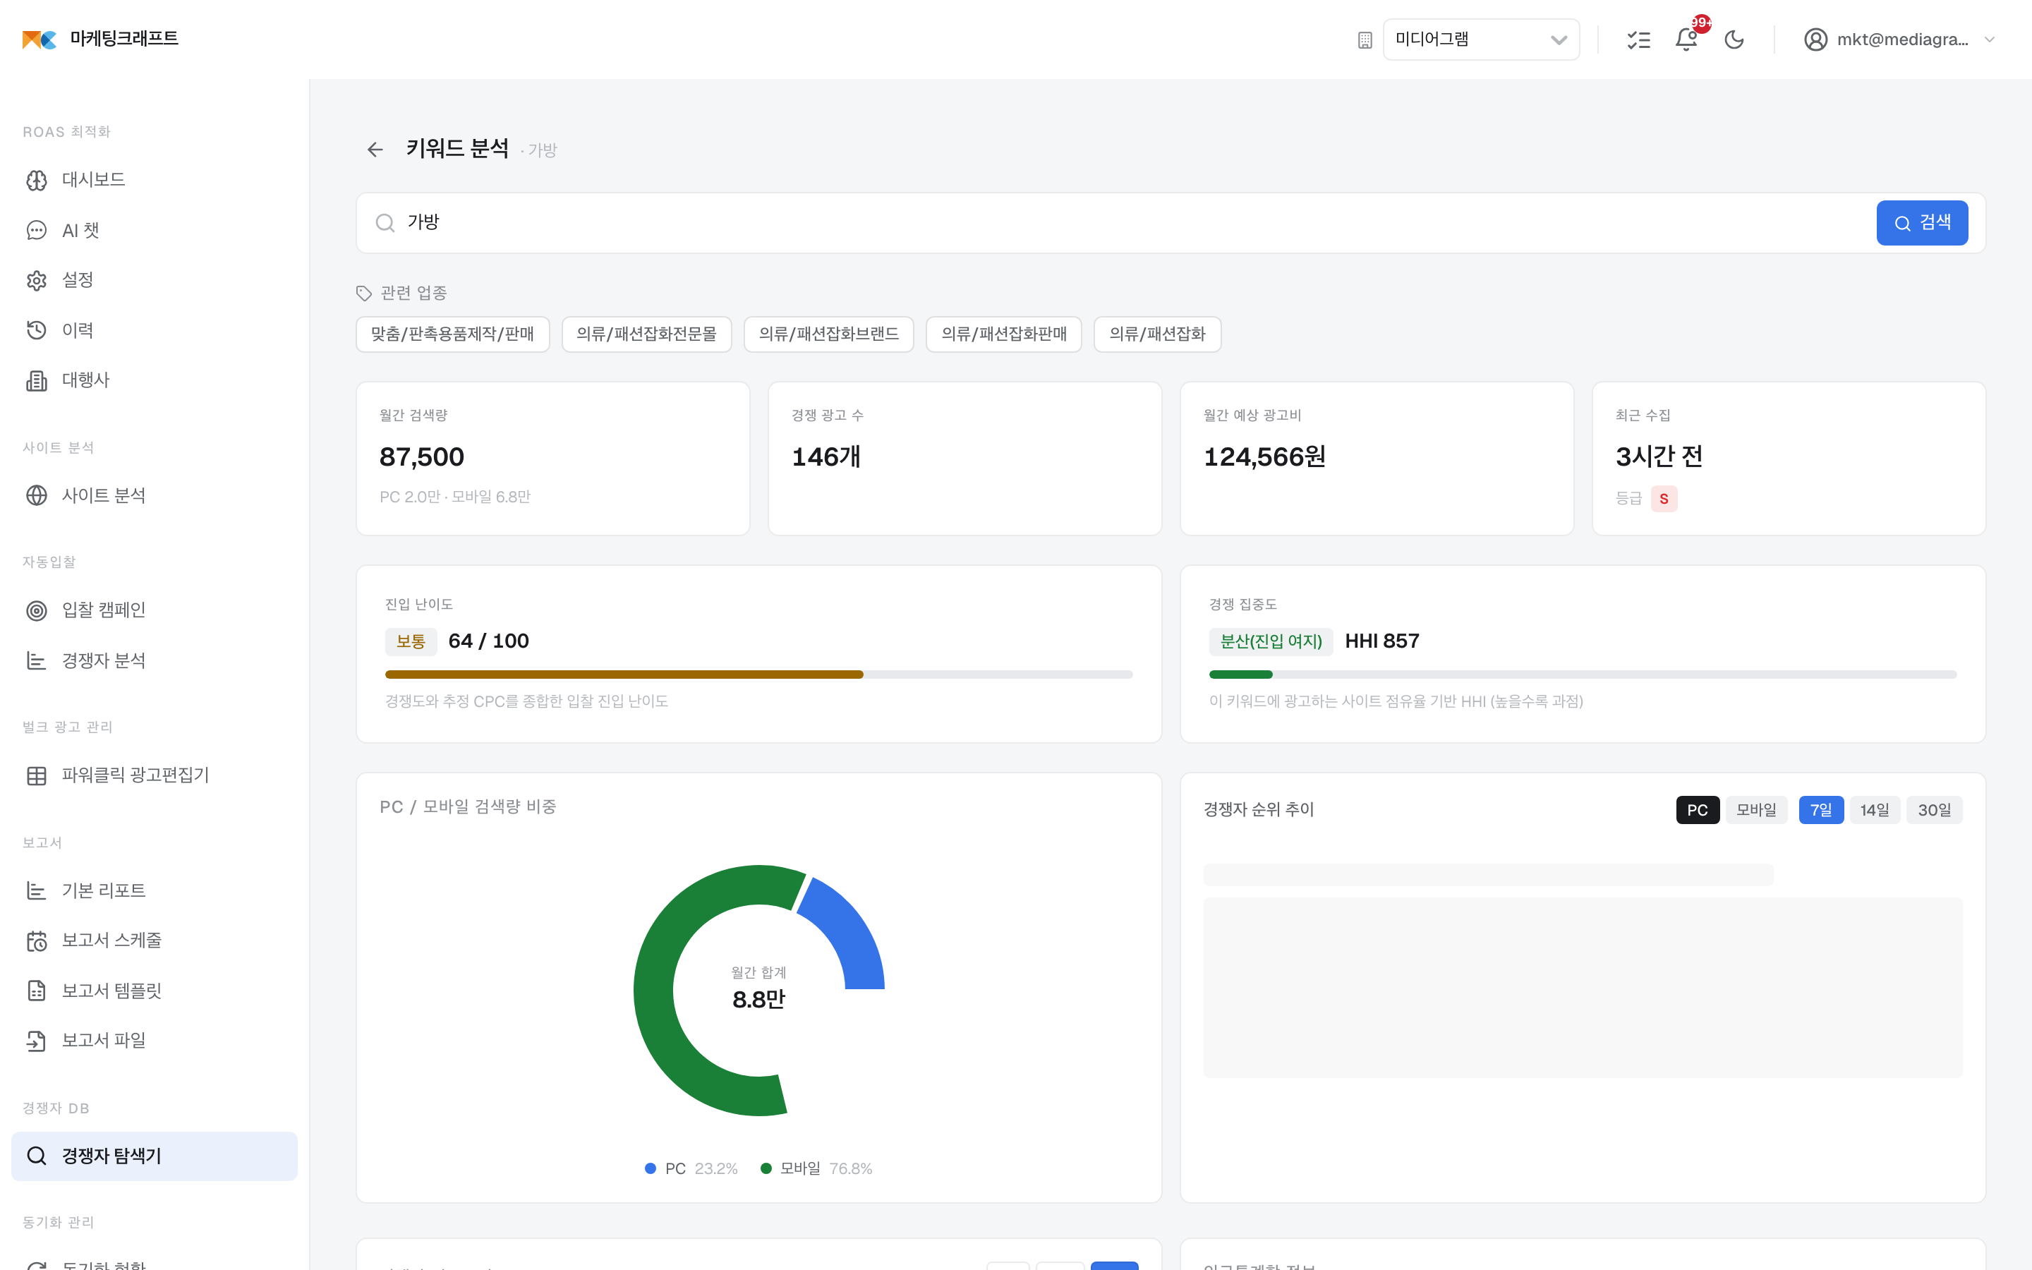The image size is (2032, 1270).
Task: Open the task checklist icon in header
Action: (1638, 40)
